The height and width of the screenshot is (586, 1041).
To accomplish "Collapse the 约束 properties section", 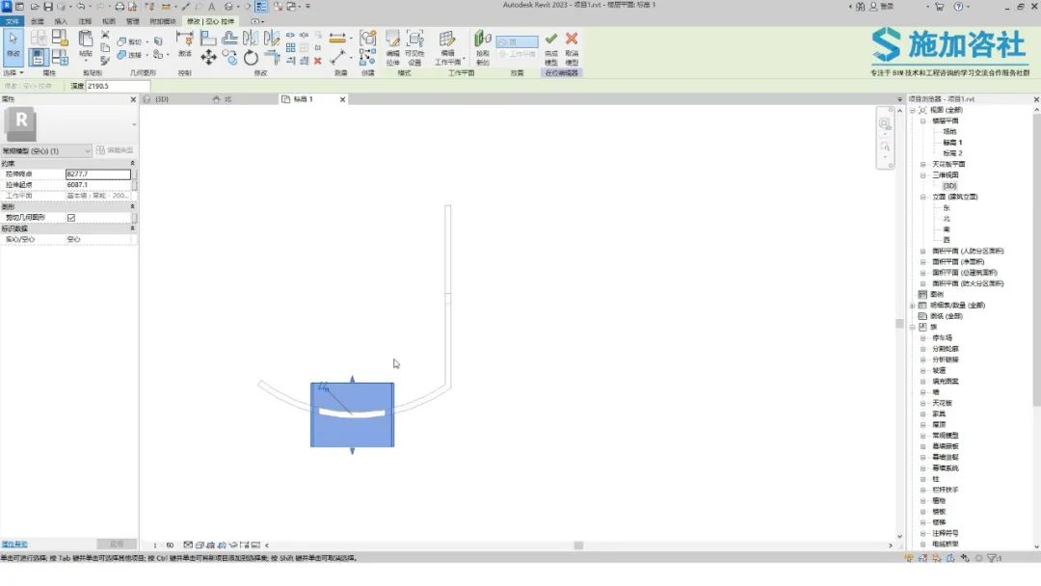I will pos(131,163).
